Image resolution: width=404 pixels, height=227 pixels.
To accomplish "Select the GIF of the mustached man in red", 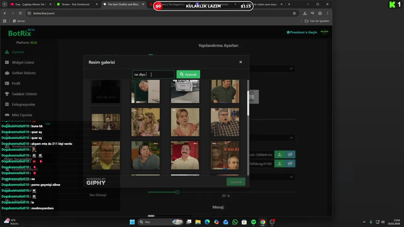I will pyautogui.click(x=185, y=155).
